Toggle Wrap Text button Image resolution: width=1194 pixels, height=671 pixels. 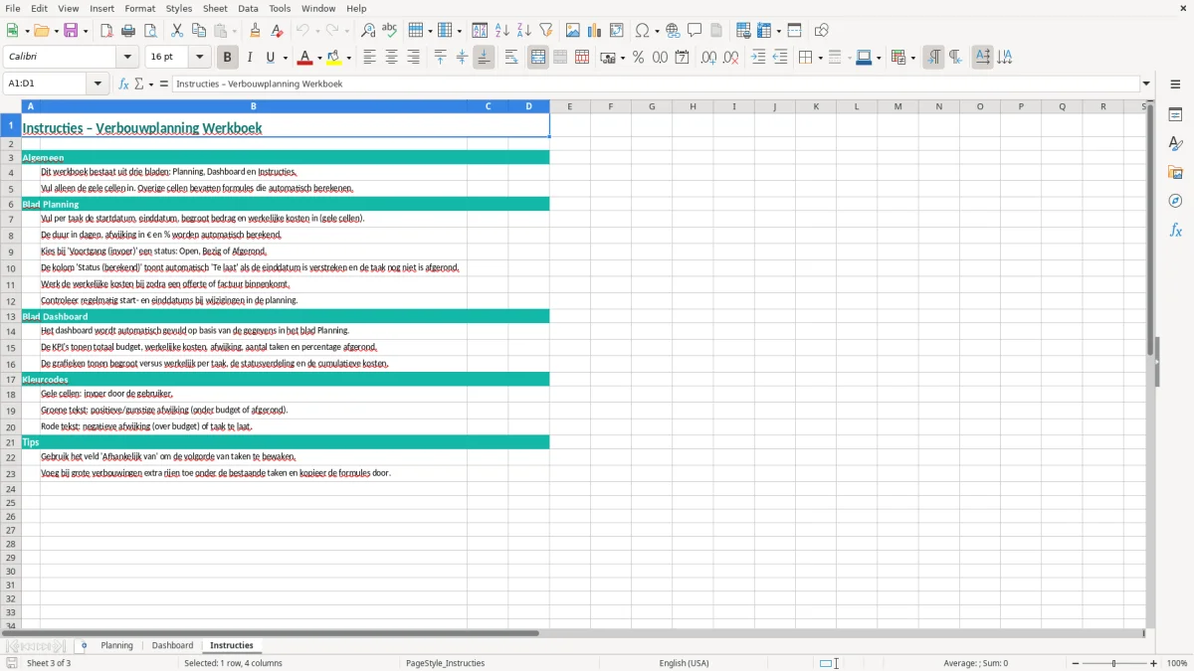tap(511, 58)
